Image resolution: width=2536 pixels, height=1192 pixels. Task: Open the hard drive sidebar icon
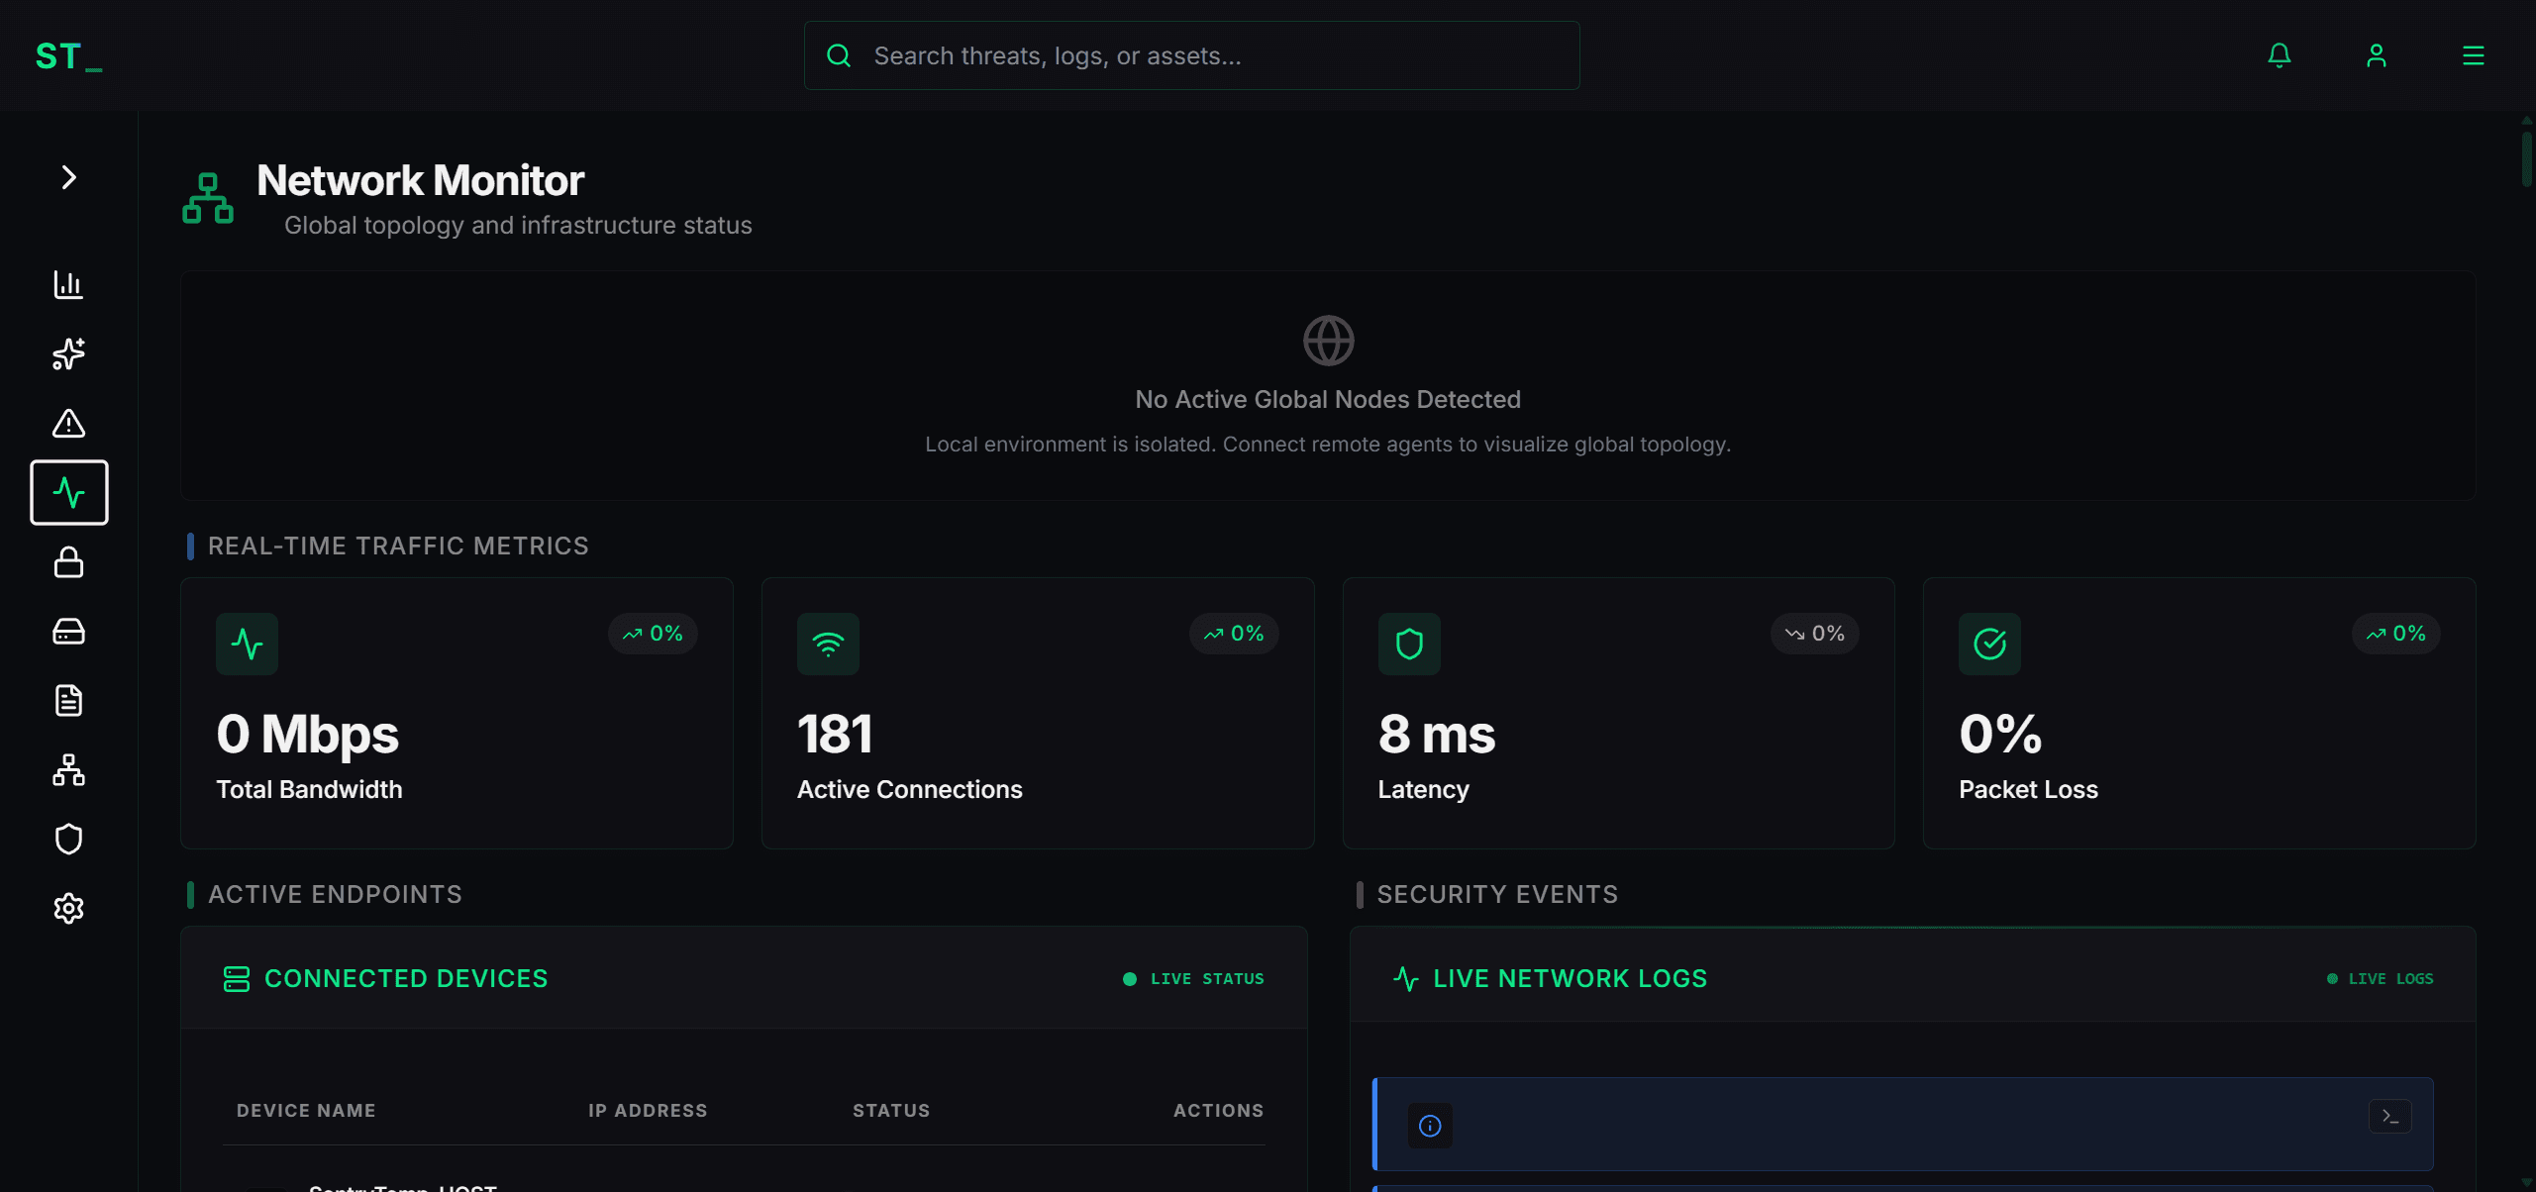tap(68, 631)
